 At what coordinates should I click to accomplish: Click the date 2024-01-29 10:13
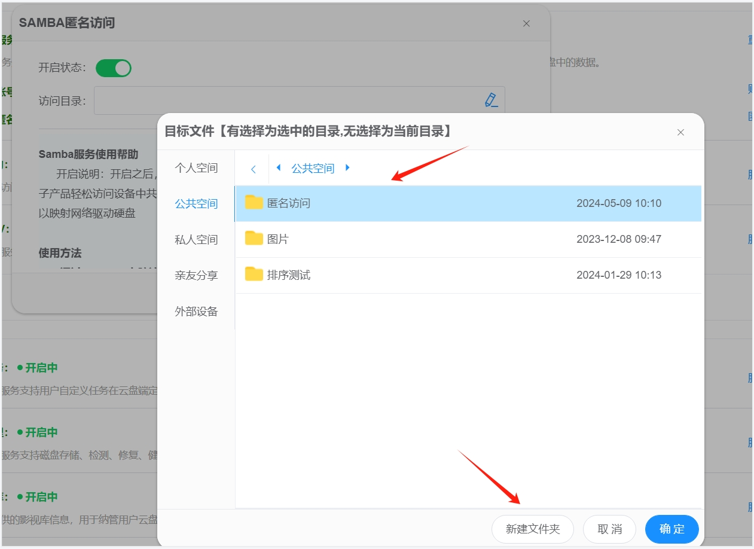(x=619, y=275)
